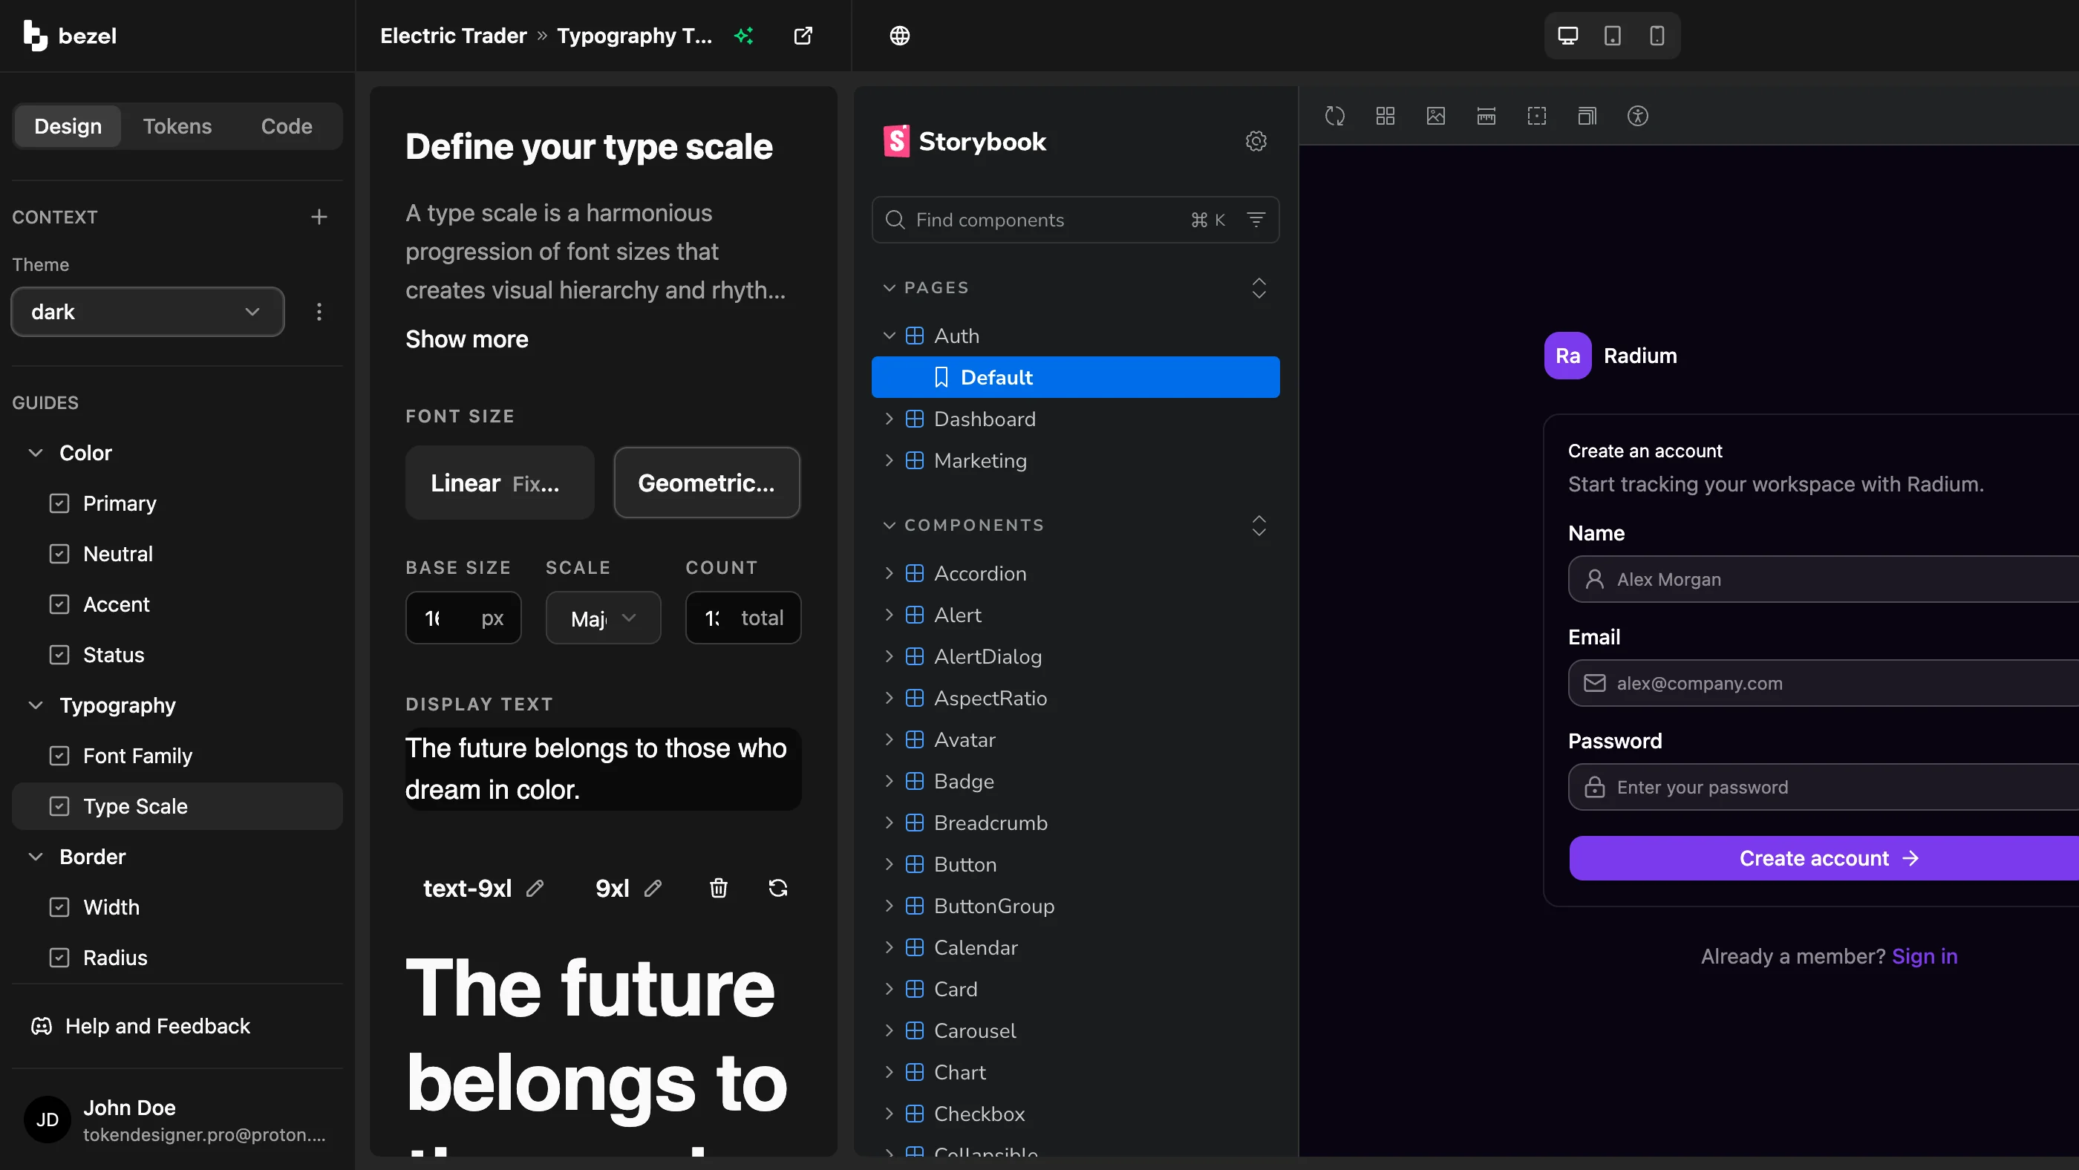Switch to desktop viewport preview
This screenshot has width=2079, height=1170.
tap(1567, 36)
